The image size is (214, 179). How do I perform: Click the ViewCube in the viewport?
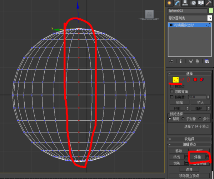click(149, 14)
